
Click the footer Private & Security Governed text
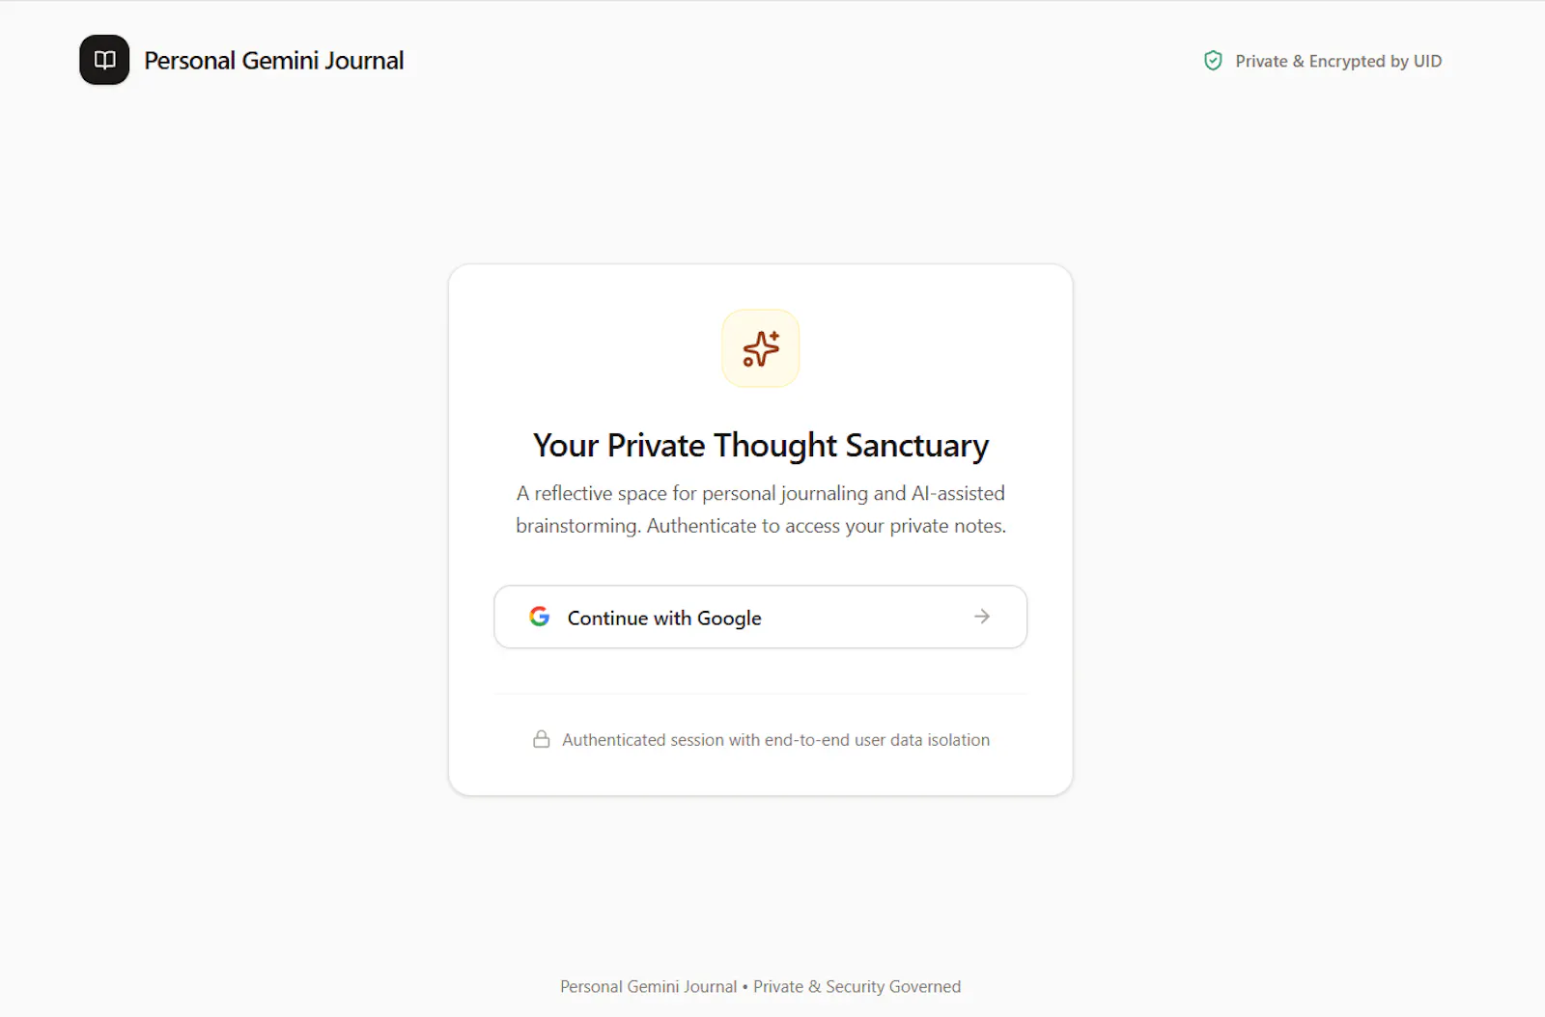[x=857, y=986]
